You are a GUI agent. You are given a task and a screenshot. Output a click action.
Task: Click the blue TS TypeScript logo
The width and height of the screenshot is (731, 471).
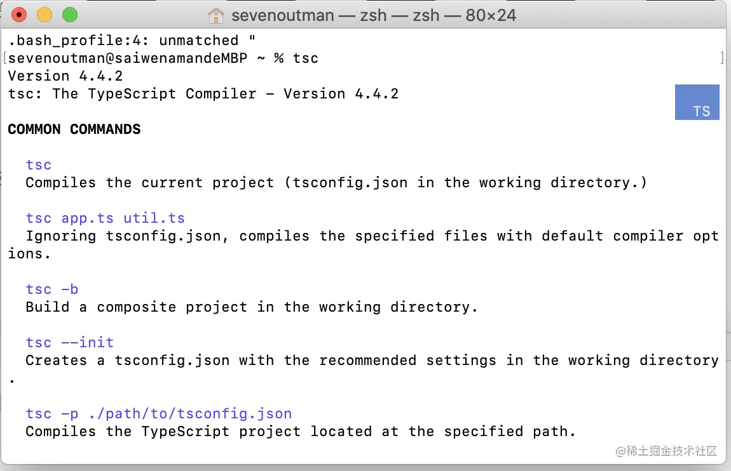tap(697, 102)
